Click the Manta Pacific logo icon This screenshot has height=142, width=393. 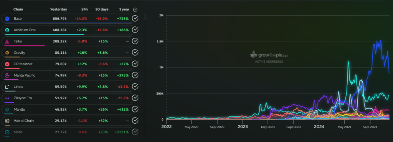pyautogui.click(x=7, y=76)
